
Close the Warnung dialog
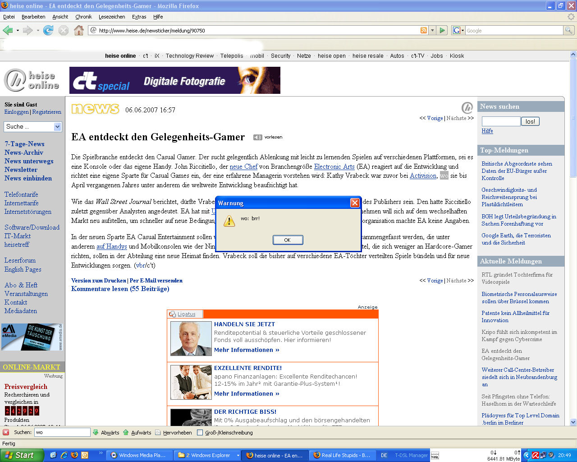(355, 203)
